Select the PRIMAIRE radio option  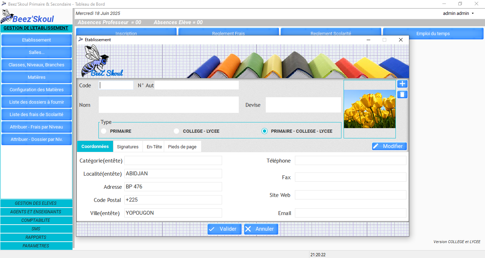tap(104, 131)
